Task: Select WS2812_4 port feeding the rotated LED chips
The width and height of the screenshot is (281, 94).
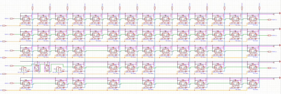Action: pyautogui.click(x=12, y=66)
